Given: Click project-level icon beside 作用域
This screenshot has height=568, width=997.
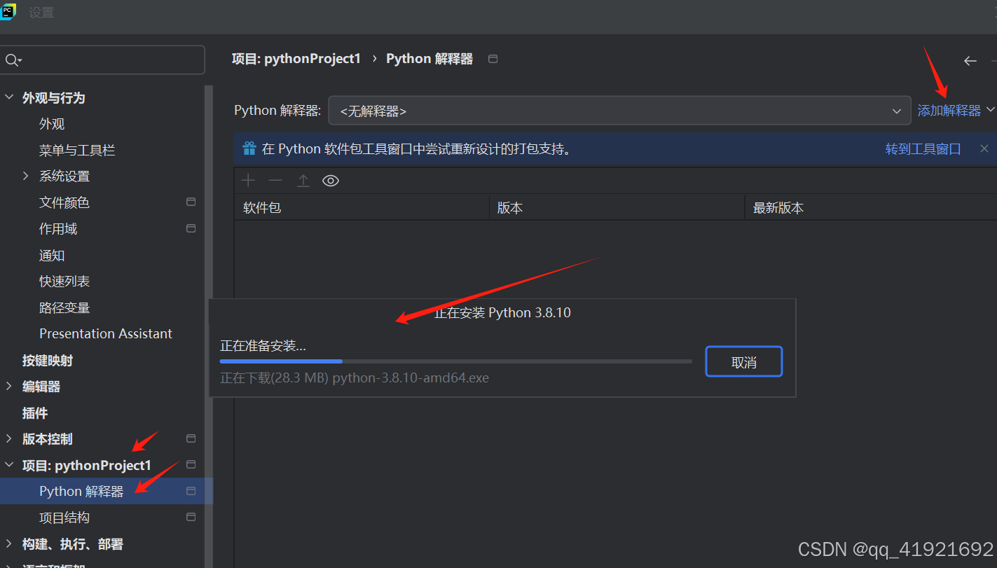Looking at the screenshot, I should coord(191,228).
